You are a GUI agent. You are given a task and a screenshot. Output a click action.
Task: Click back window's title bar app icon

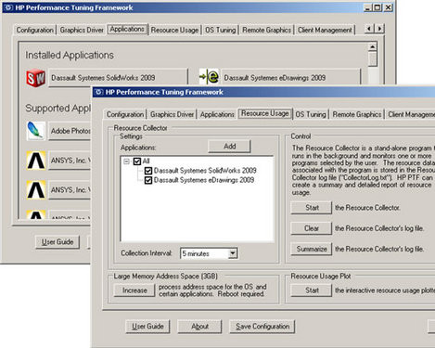point(8,7)
